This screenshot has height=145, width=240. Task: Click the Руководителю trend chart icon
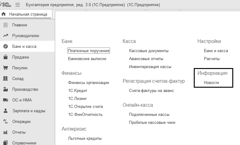click(6, 36)
